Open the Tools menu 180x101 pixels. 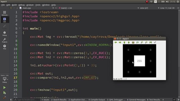coord(38,5)
